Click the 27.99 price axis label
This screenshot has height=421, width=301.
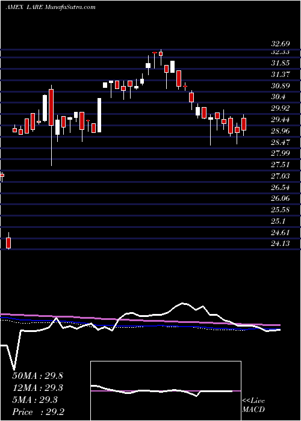coord(280,153)
